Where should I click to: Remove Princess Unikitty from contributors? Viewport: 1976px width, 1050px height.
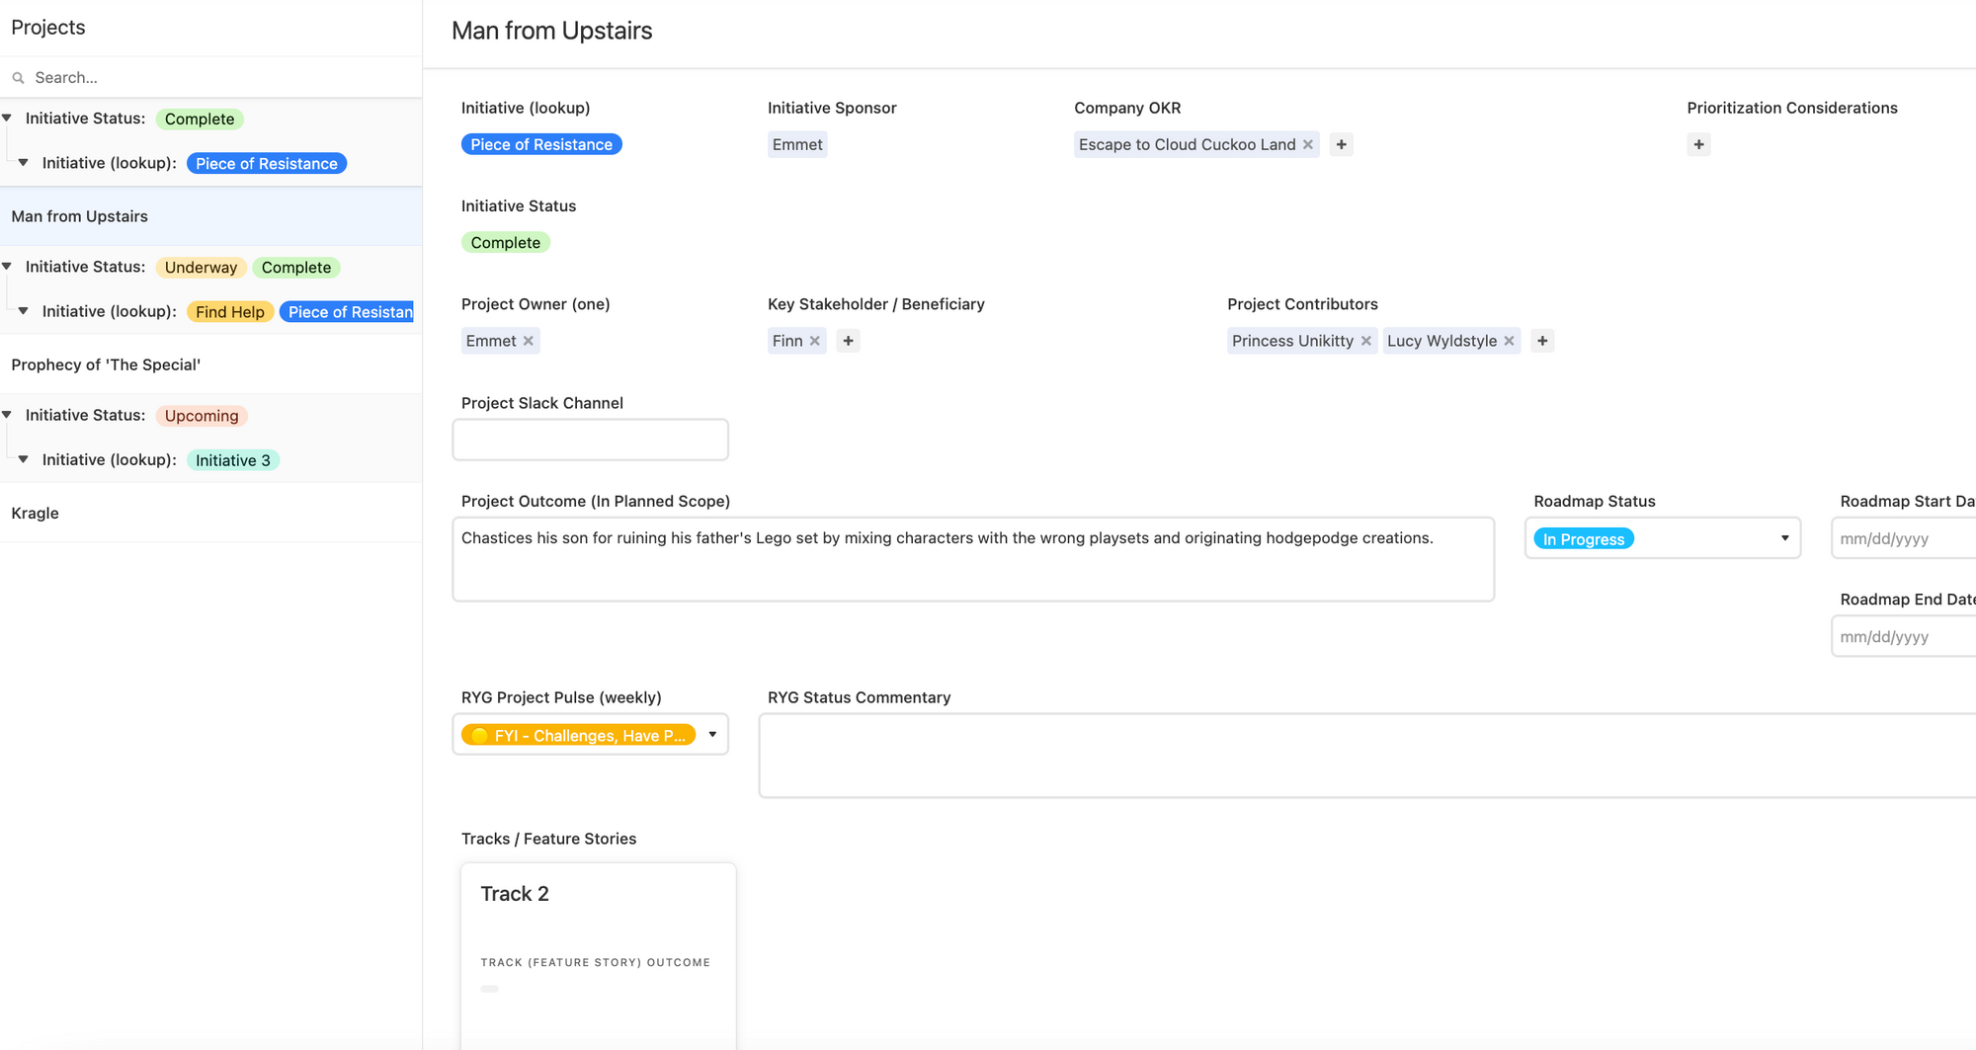(x=1366, y=341)
